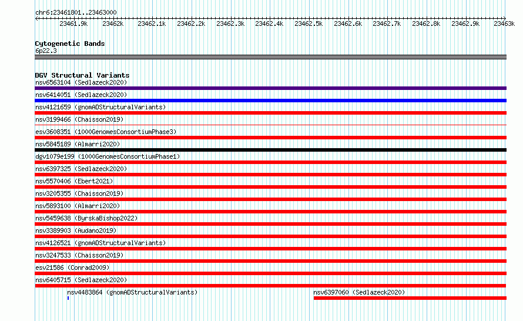Click the 23462.5k ruler position
This screenshot has height=321, width=523.
309,24
